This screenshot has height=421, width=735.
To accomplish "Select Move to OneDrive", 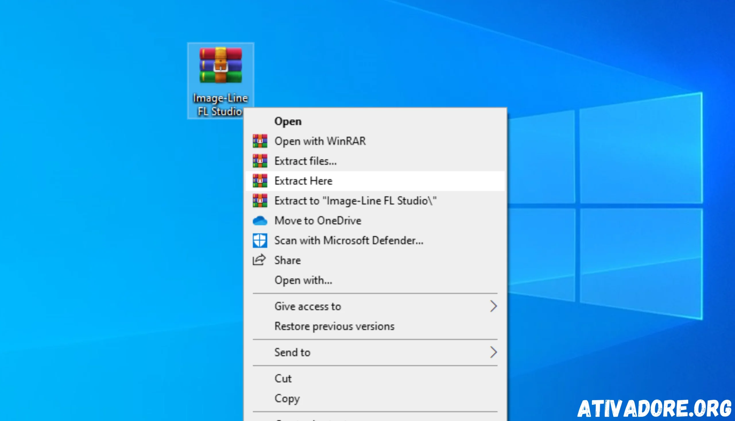I will coord(375,221).
